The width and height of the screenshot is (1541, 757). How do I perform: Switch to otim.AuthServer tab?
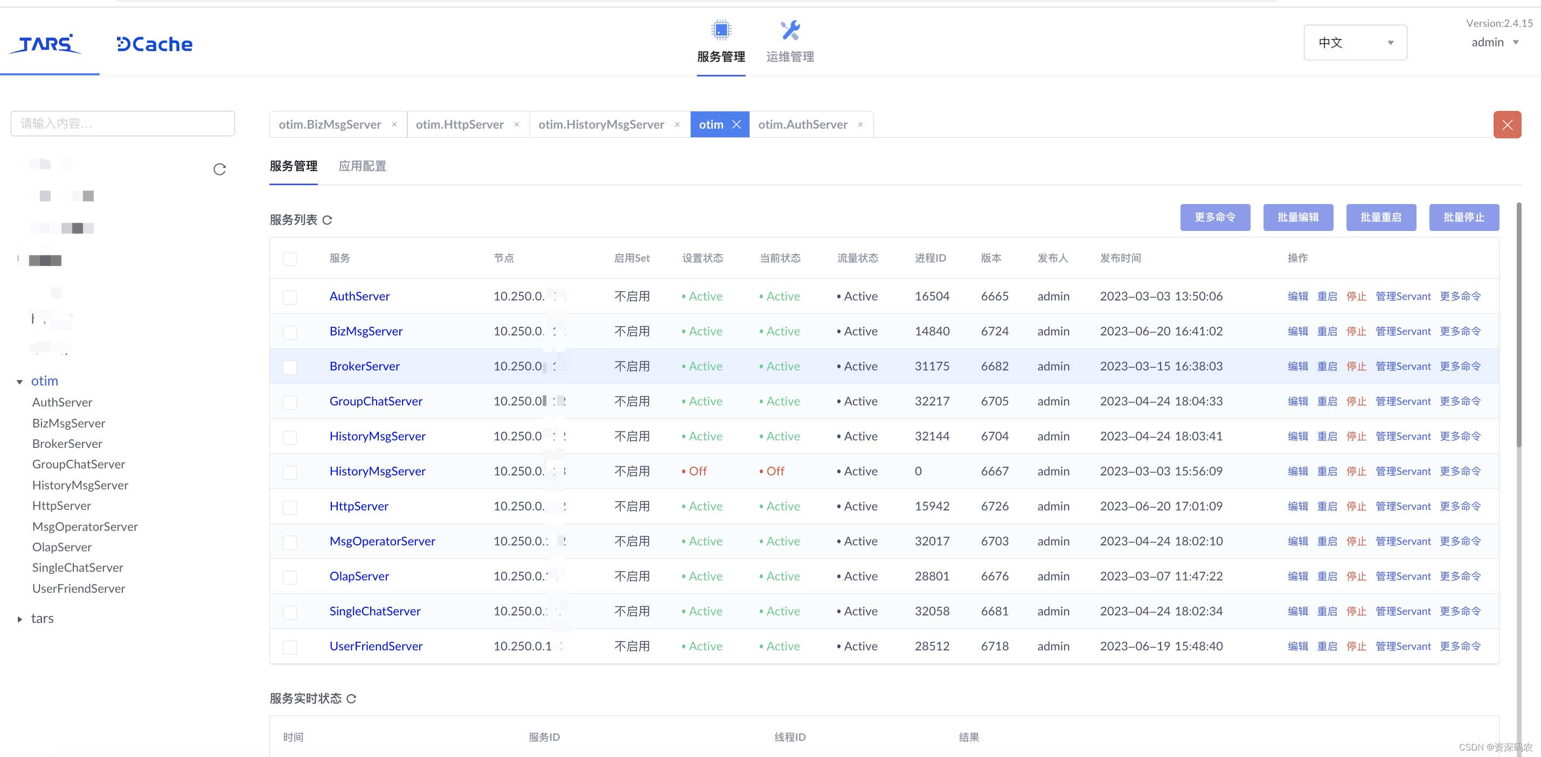(802, 124)
